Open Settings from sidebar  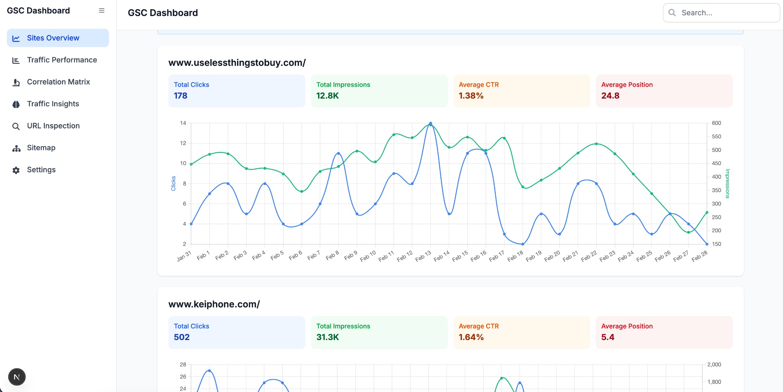pyautogui.click(x=58, y=170)
